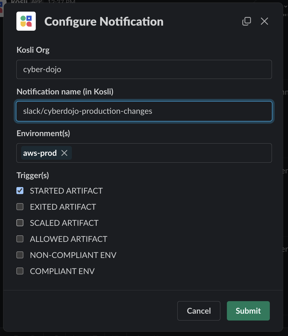Open modal in new window icon

[x=247, y=21]
